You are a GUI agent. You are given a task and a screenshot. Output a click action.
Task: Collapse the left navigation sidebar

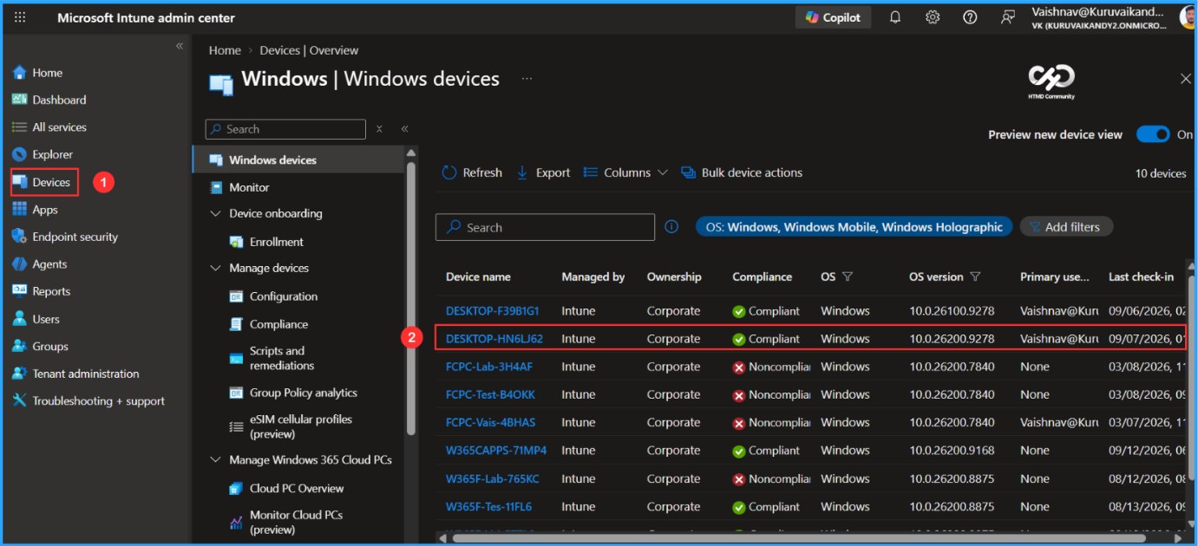(180, 46)
